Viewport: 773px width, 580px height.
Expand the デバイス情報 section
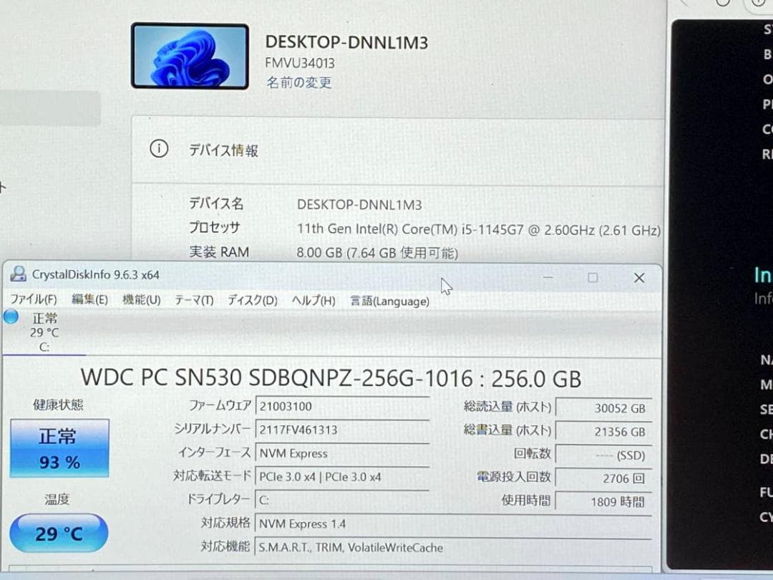pyautogui.click(x=223, y=150)
